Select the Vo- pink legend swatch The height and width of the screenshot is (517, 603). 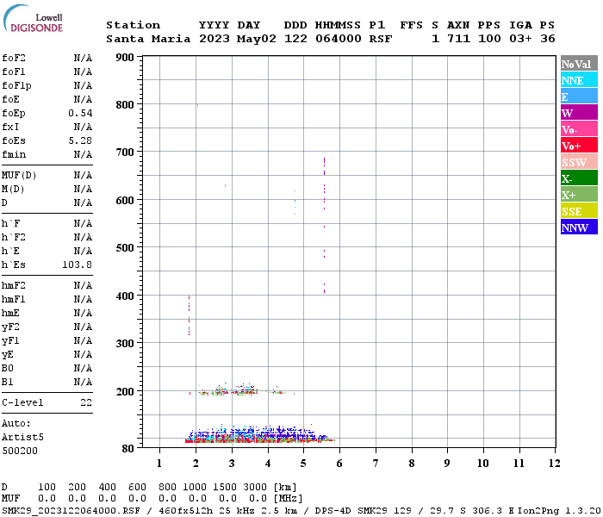point(579,129)
